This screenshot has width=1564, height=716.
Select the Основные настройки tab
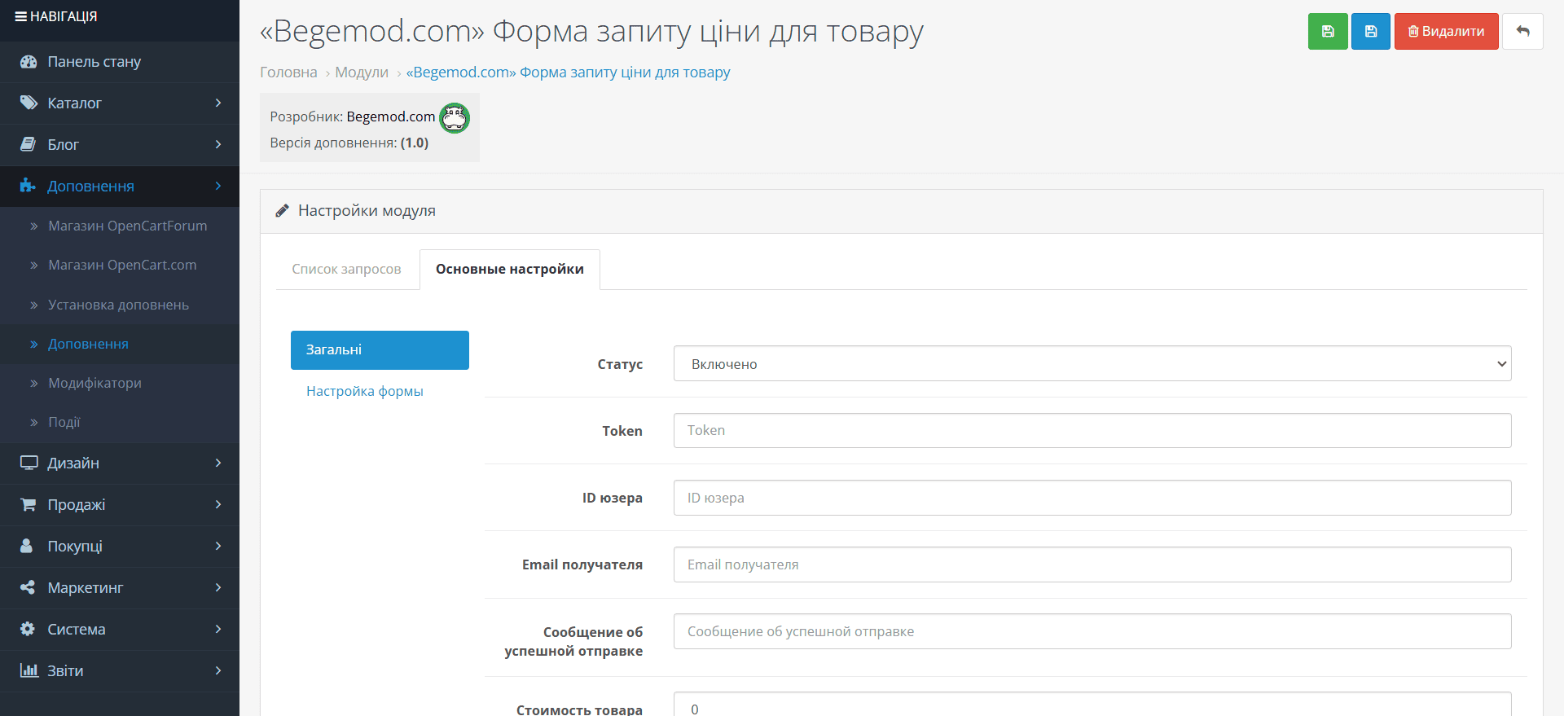510,270
